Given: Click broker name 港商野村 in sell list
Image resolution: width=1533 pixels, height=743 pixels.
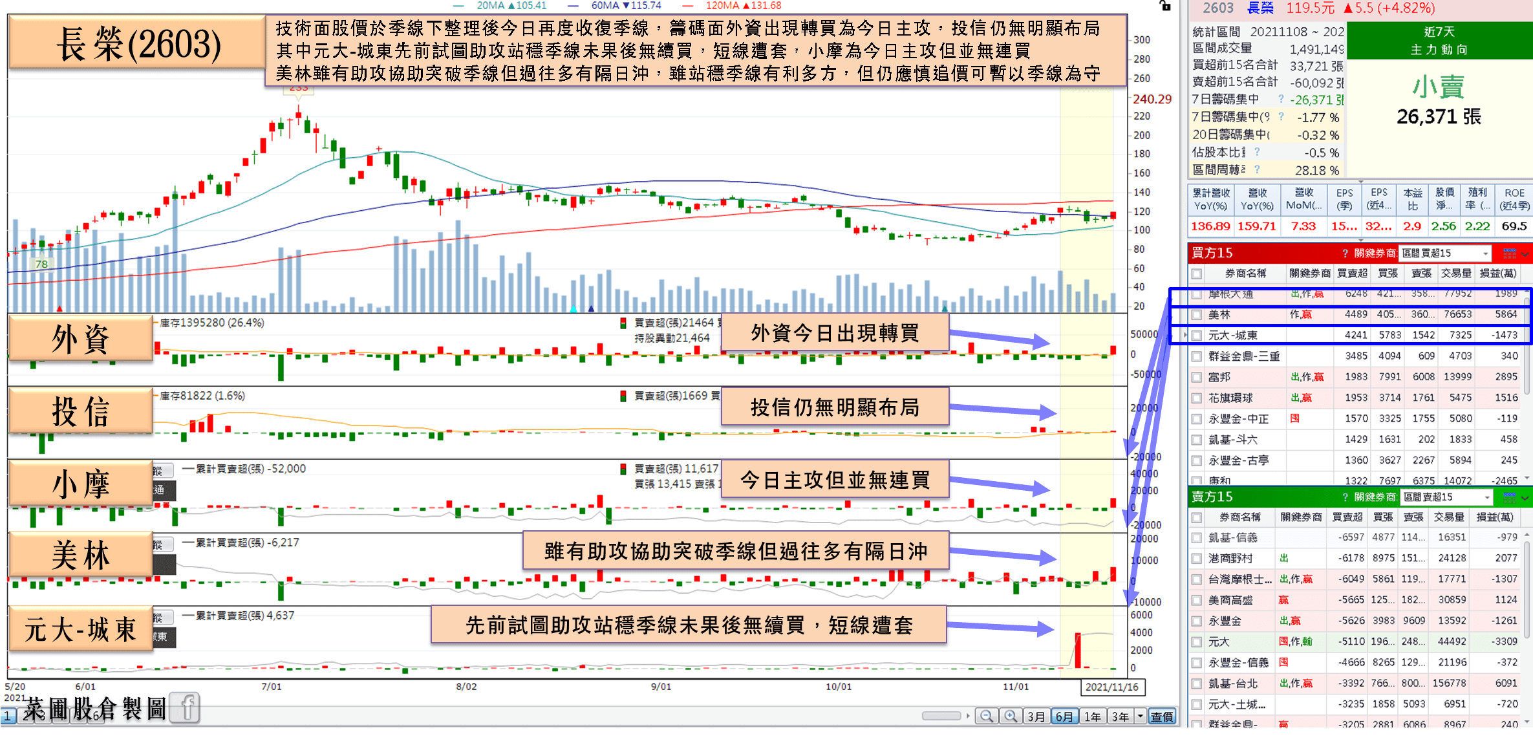Looking at the screenshot, I should 1230,558.
